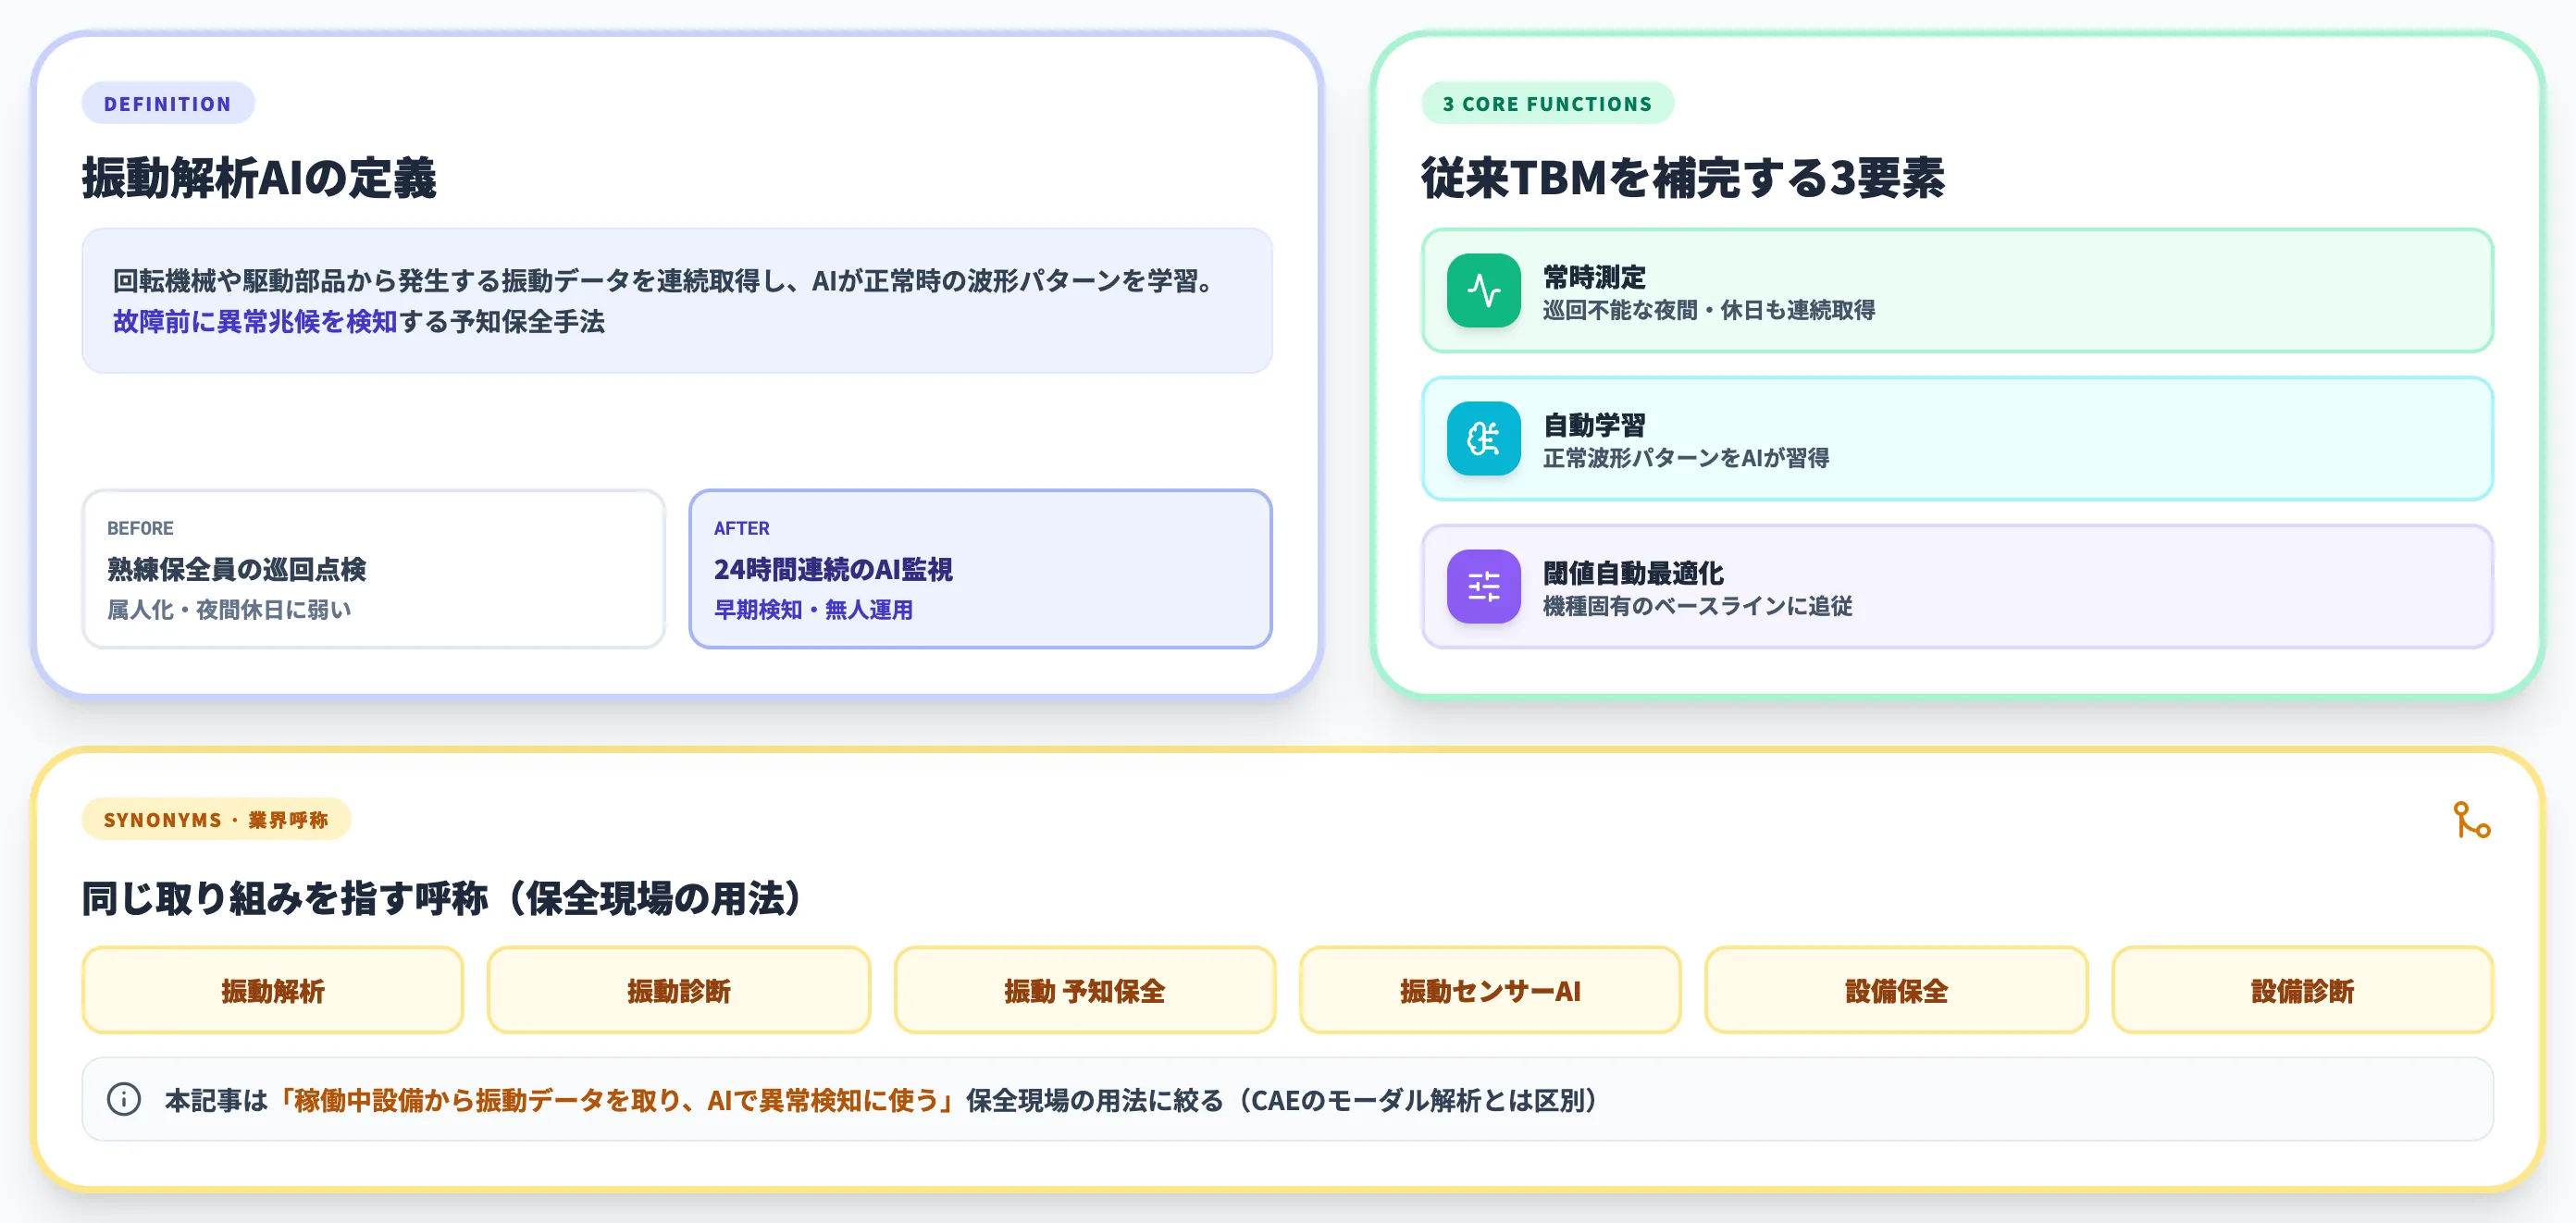Select the 振動解析 synonym chip

[x=273, y=990]
